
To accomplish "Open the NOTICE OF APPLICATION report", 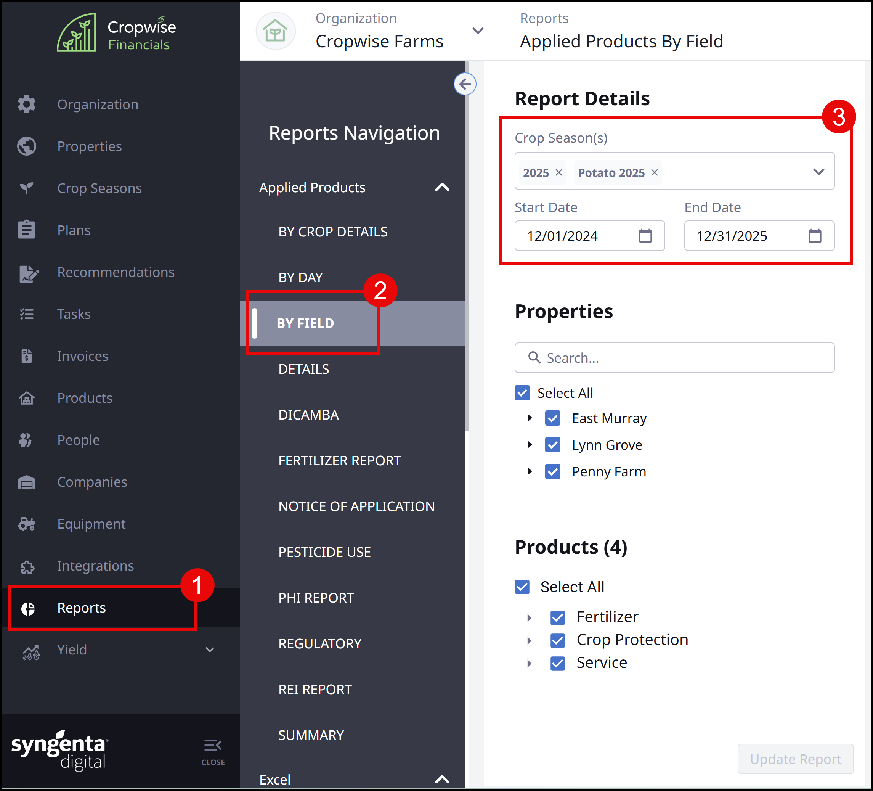I will [356, 506].
